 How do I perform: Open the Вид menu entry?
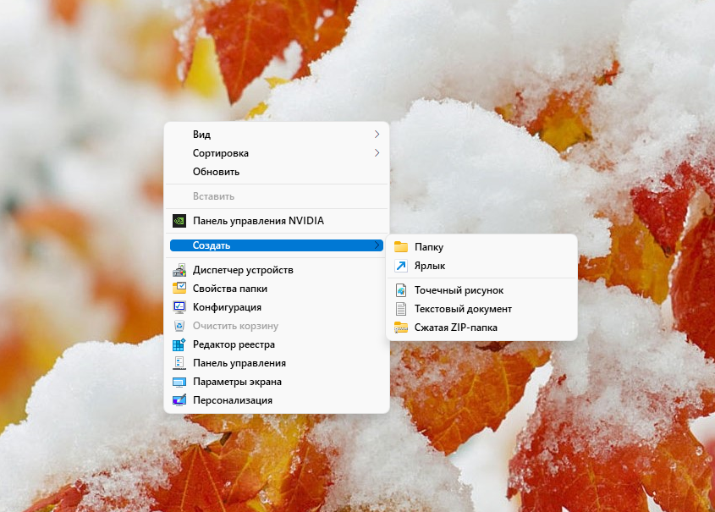pos(277,135)
